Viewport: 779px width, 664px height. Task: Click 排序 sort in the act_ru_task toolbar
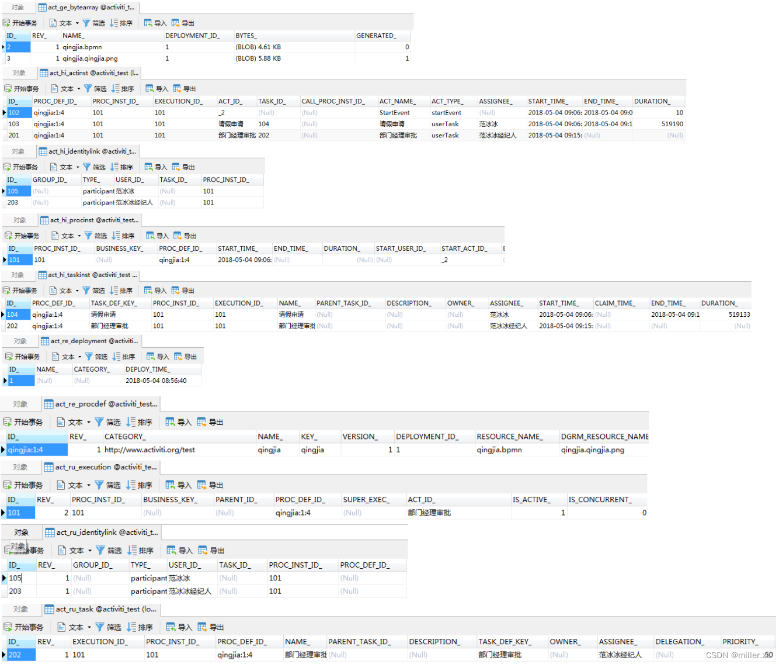140,627
